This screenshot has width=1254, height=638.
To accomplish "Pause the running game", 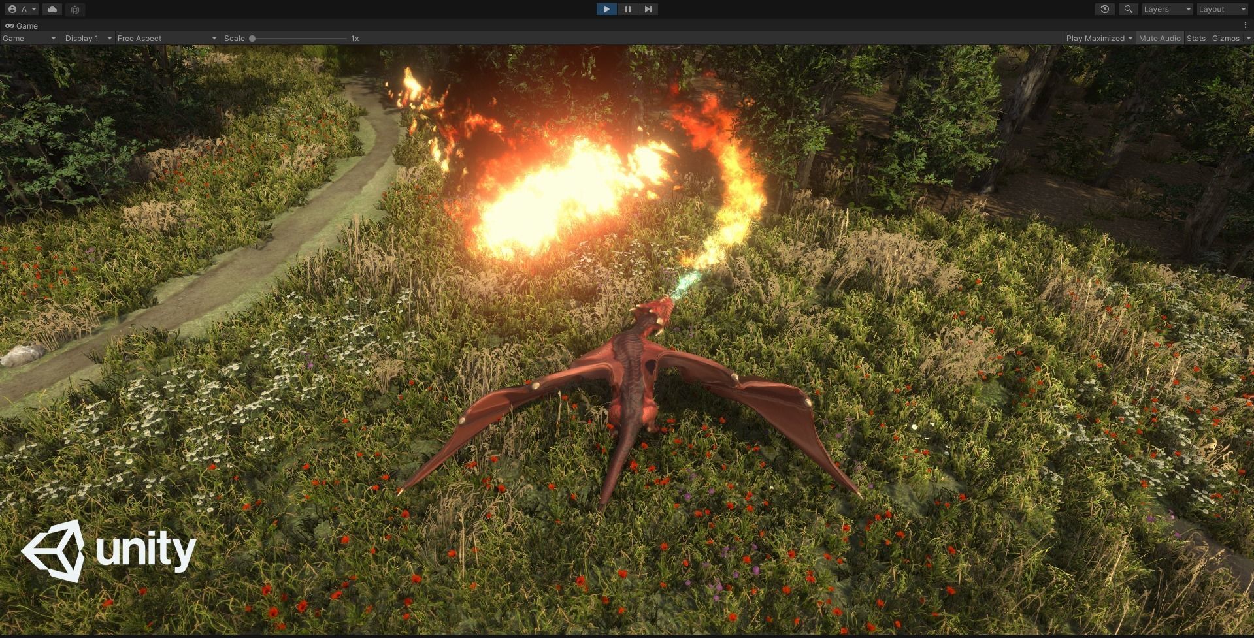I will coord(627,9).
